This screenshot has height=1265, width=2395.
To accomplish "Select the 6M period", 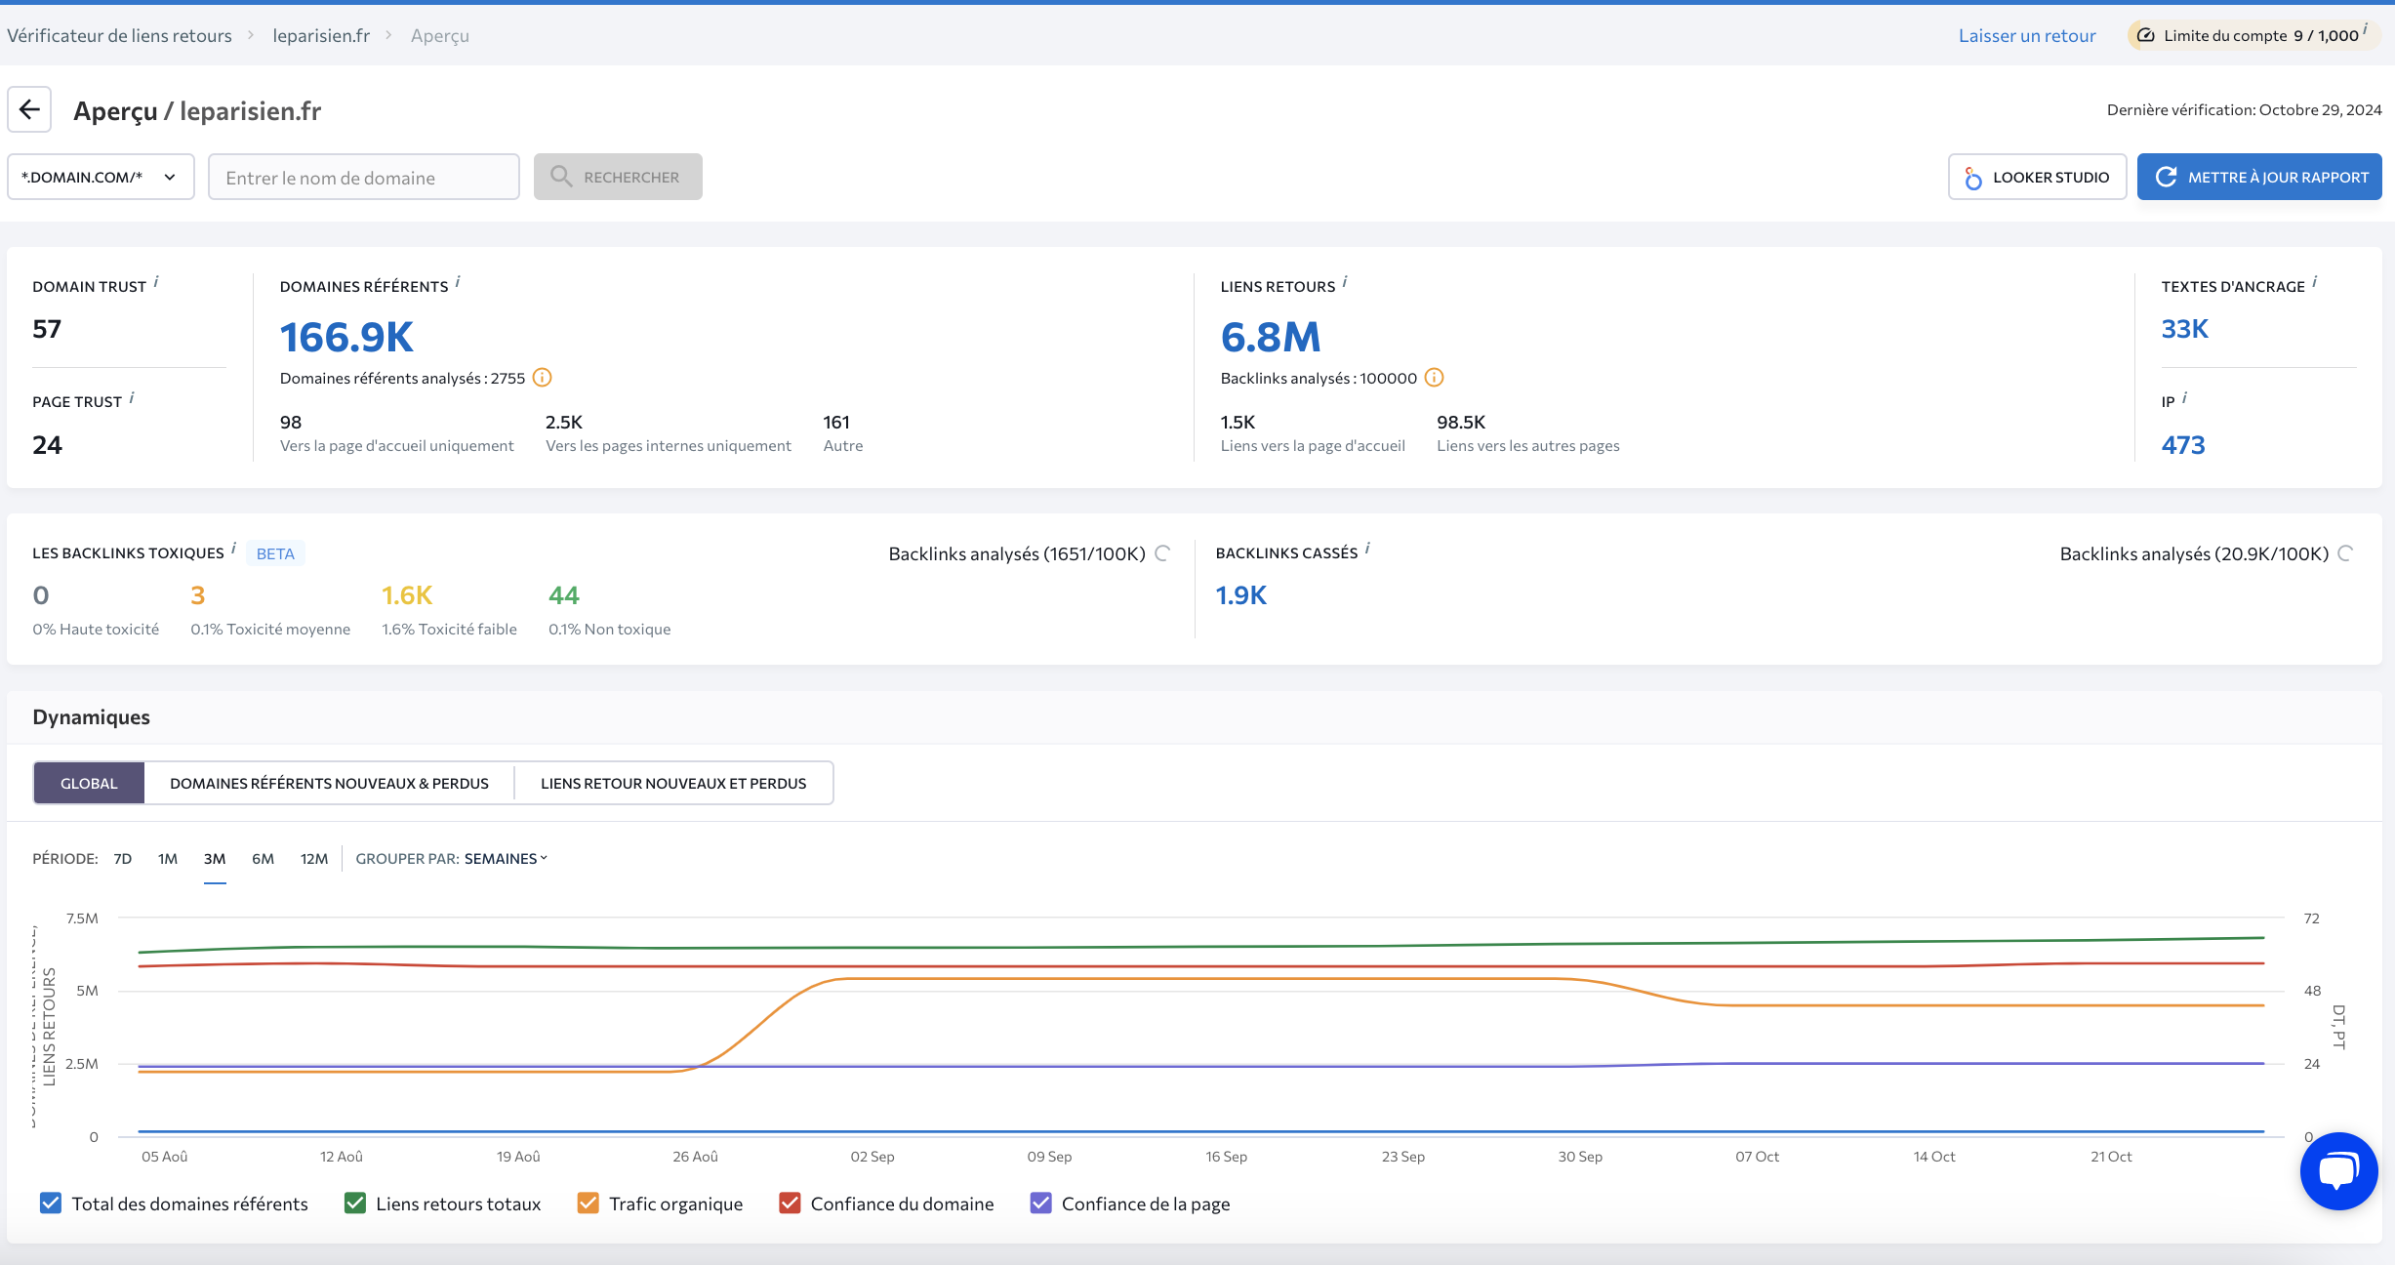I will click(263, 858).
